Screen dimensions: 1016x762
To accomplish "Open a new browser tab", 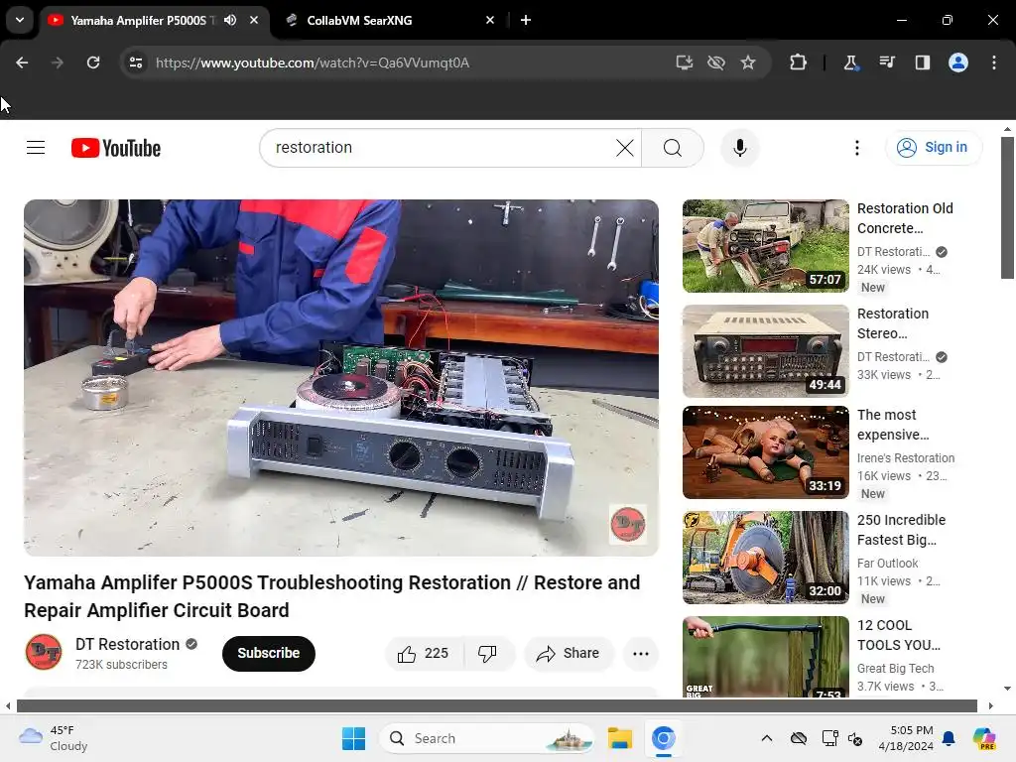I will (526, 20).
